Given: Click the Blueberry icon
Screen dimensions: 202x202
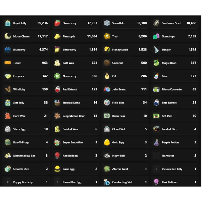Looking at the screenshot, I should tap(8, 50).
